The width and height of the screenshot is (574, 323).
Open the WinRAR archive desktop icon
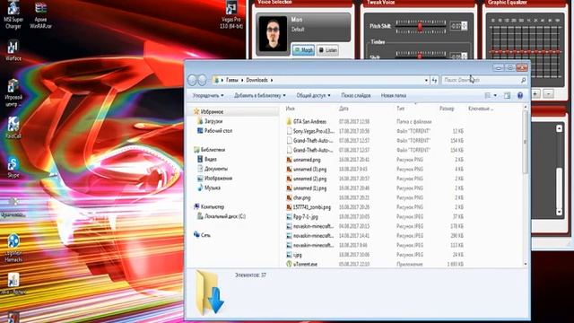(x=40, y=14)
